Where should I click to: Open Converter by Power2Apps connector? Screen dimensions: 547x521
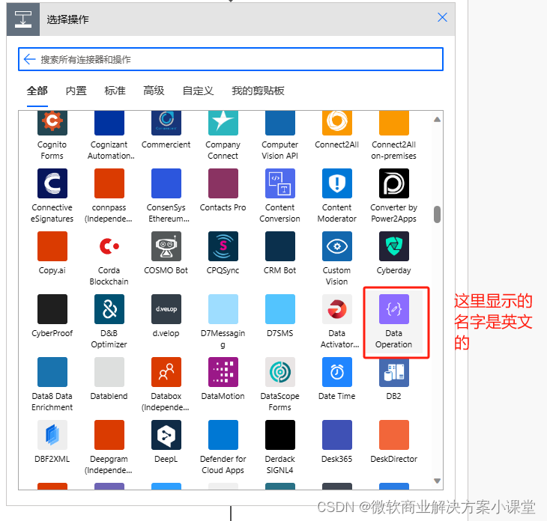tap(394, 183)
